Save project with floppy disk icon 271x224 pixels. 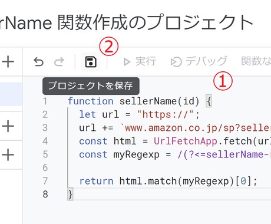91,62
